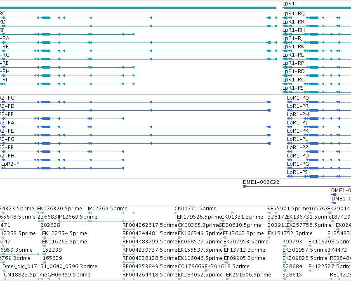Open EST RP004253849.5prime

pos(150,267)
